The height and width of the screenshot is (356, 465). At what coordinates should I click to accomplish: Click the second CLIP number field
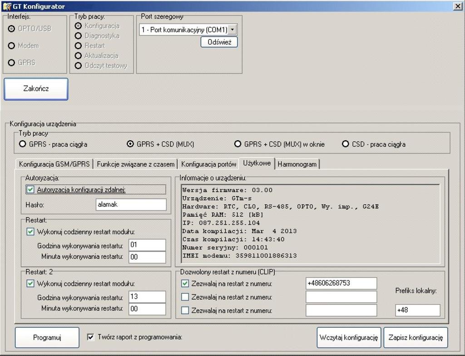[x=341, y=297]
